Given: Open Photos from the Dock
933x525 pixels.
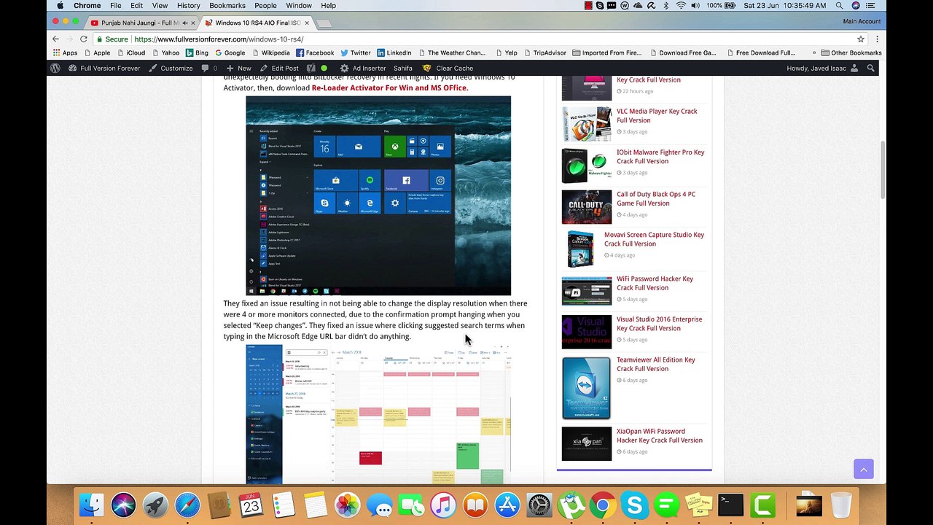Looking at the screenshot, I should tap(348, 505).
